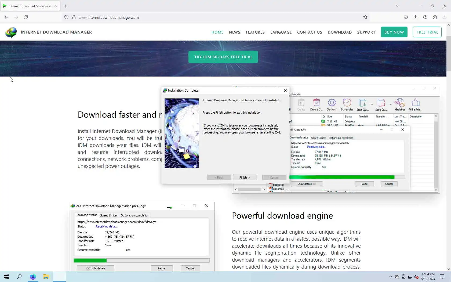
Task: Select Download status tab in the 24% ogv window
Action: 86,215
